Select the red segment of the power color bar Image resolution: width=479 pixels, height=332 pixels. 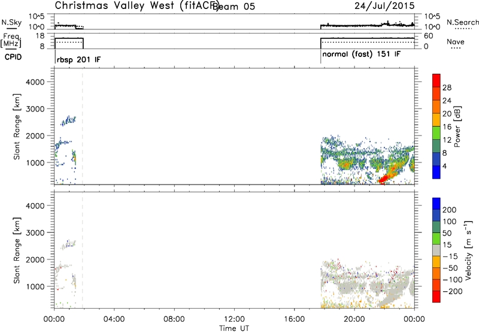click(x=436, y=80)
